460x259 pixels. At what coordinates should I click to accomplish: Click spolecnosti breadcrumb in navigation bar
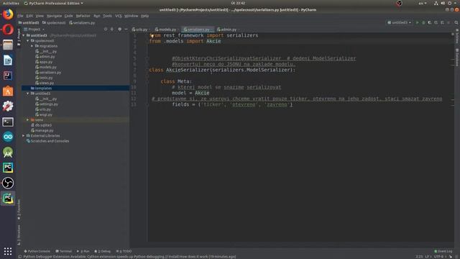click(54, 22)
